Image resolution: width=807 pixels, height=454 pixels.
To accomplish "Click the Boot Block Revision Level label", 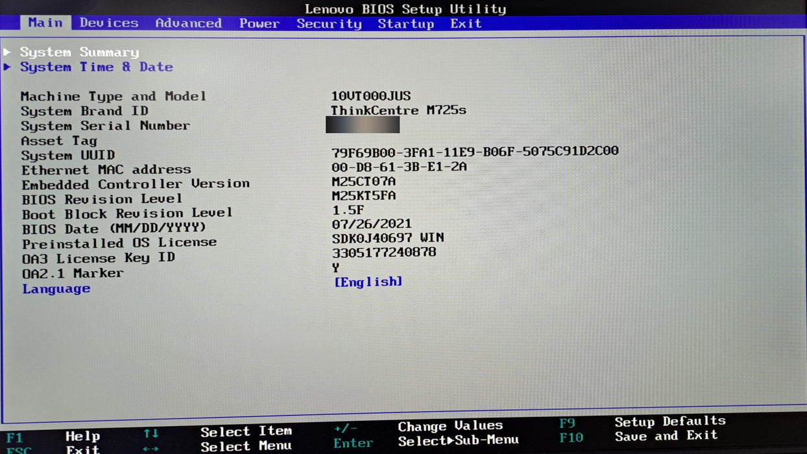I will pos(127,213).
